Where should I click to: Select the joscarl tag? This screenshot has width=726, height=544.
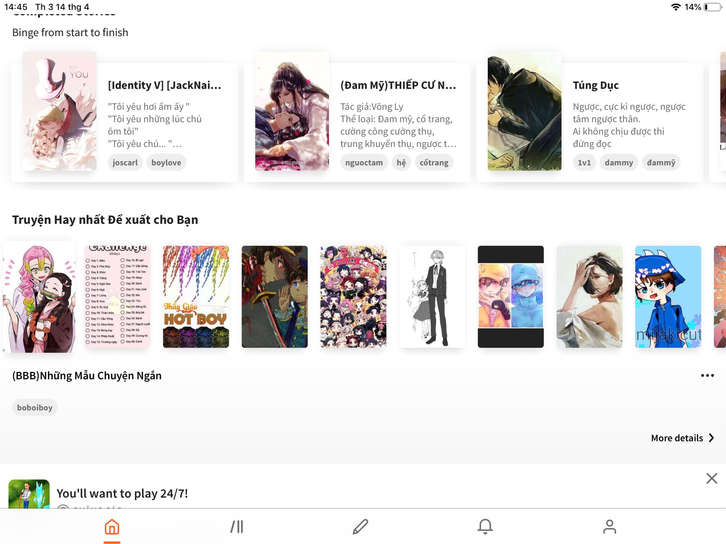(125, 162)
